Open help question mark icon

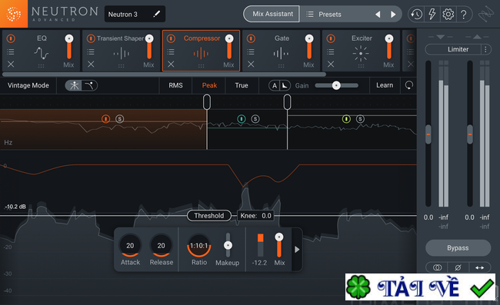tap(464, 15)
